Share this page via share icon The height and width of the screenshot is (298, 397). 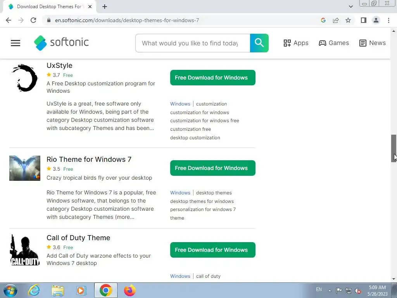pyautogui.click(x=336, y=20)
